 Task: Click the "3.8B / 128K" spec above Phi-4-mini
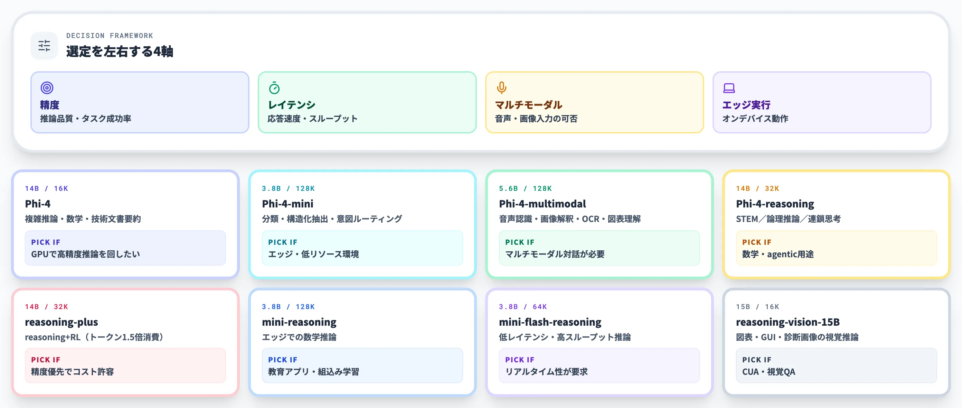point(288,188)
